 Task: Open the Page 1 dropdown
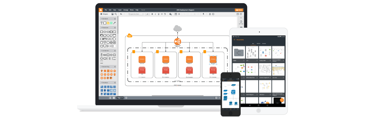120,98
